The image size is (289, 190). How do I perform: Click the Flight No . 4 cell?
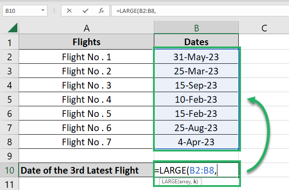87,99
